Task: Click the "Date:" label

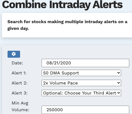Action: coord(17,63)
